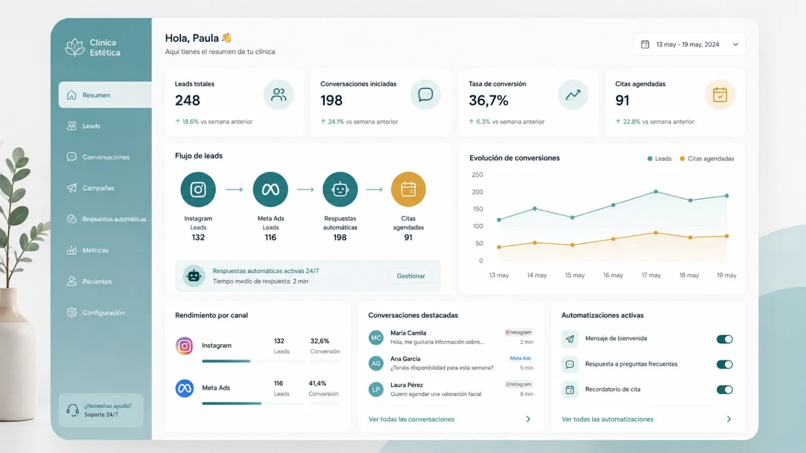Click the Instagram tag on María Camila's message

click(x=519, y=332)
